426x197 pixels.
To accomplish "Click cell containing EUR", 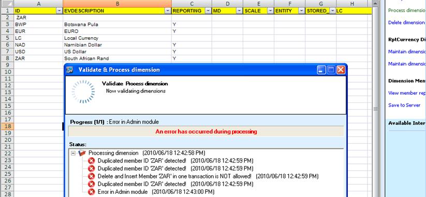I will click(38, 31).
